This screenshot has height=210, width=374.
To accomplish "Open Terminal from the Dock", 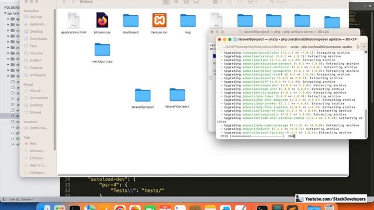I will tap(262, 208).
